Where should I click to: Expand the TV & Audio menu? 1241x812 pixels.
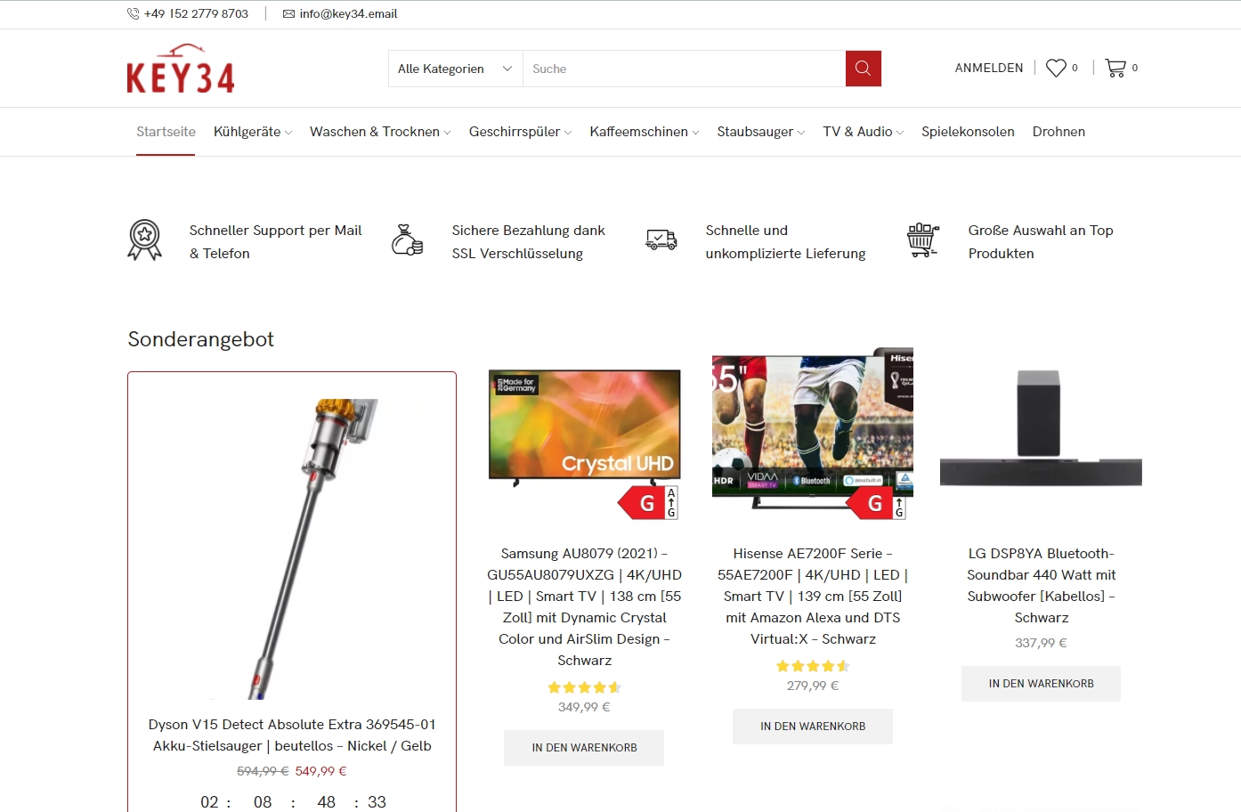tap(863, 132)
